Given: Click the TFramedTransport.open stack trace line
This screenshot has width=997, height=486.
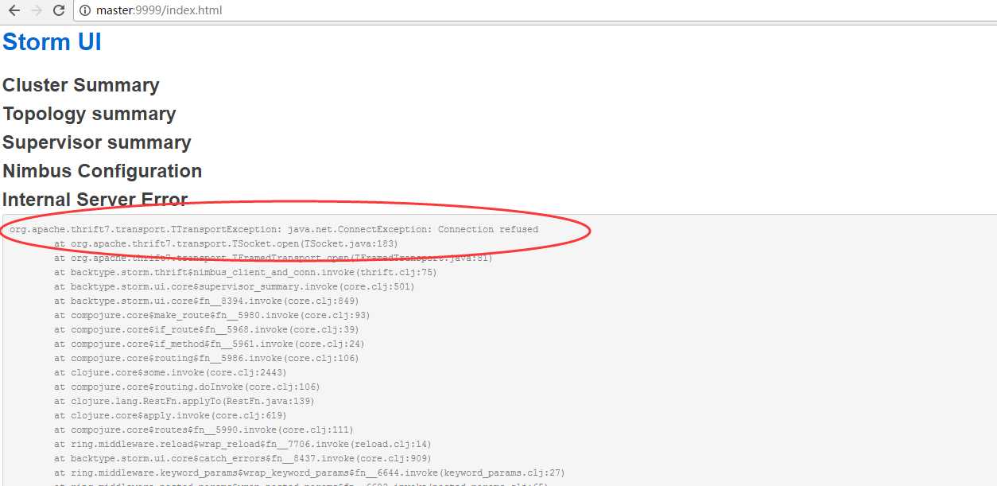Looking at the screenshot, I should 273,258.
